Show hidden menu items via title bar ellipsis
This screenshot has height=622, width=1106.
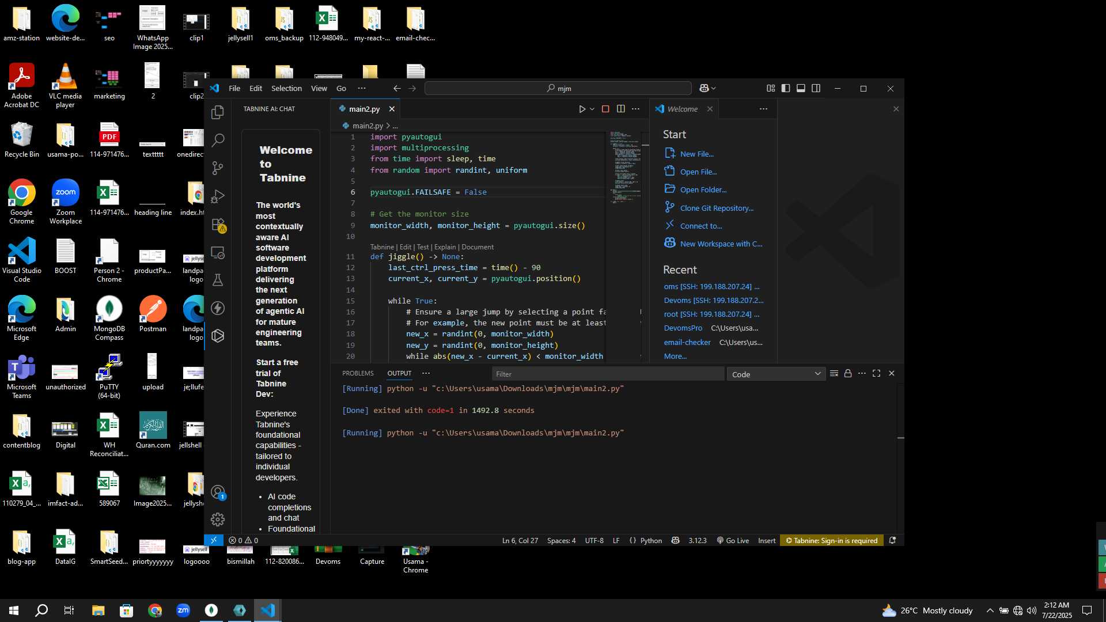click(x=362, y=88)
